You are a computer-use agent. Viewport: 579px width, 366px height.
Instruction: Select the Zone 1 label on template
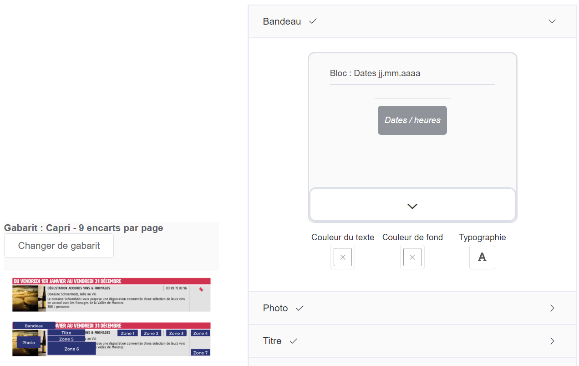click(127, 333)
